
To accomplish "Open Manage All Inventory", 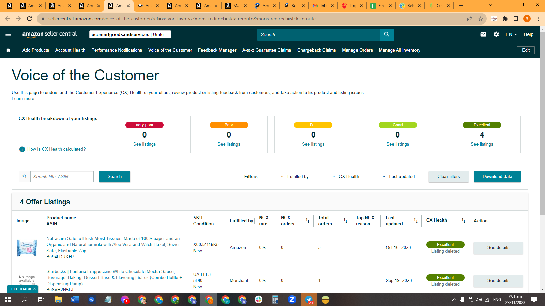I will (399, 50).
